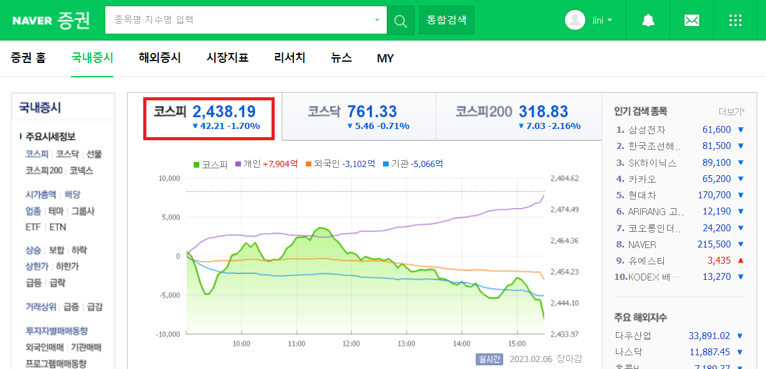Image resolution: width=766 pixels, height=369 pixels.
Task: Open 나스닥 overseas index
Action: click(629, 352)
